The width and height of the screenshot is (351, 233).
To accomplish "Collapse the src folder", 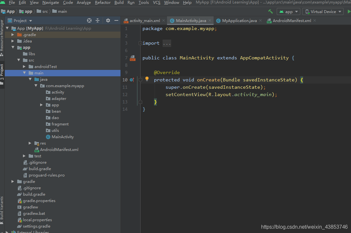I will tap(18, 60).
